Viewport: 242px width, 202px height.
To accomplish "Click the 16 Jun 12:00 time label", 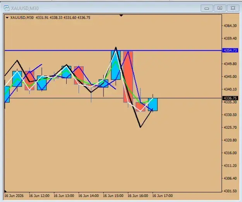I will tap(39, 196).
